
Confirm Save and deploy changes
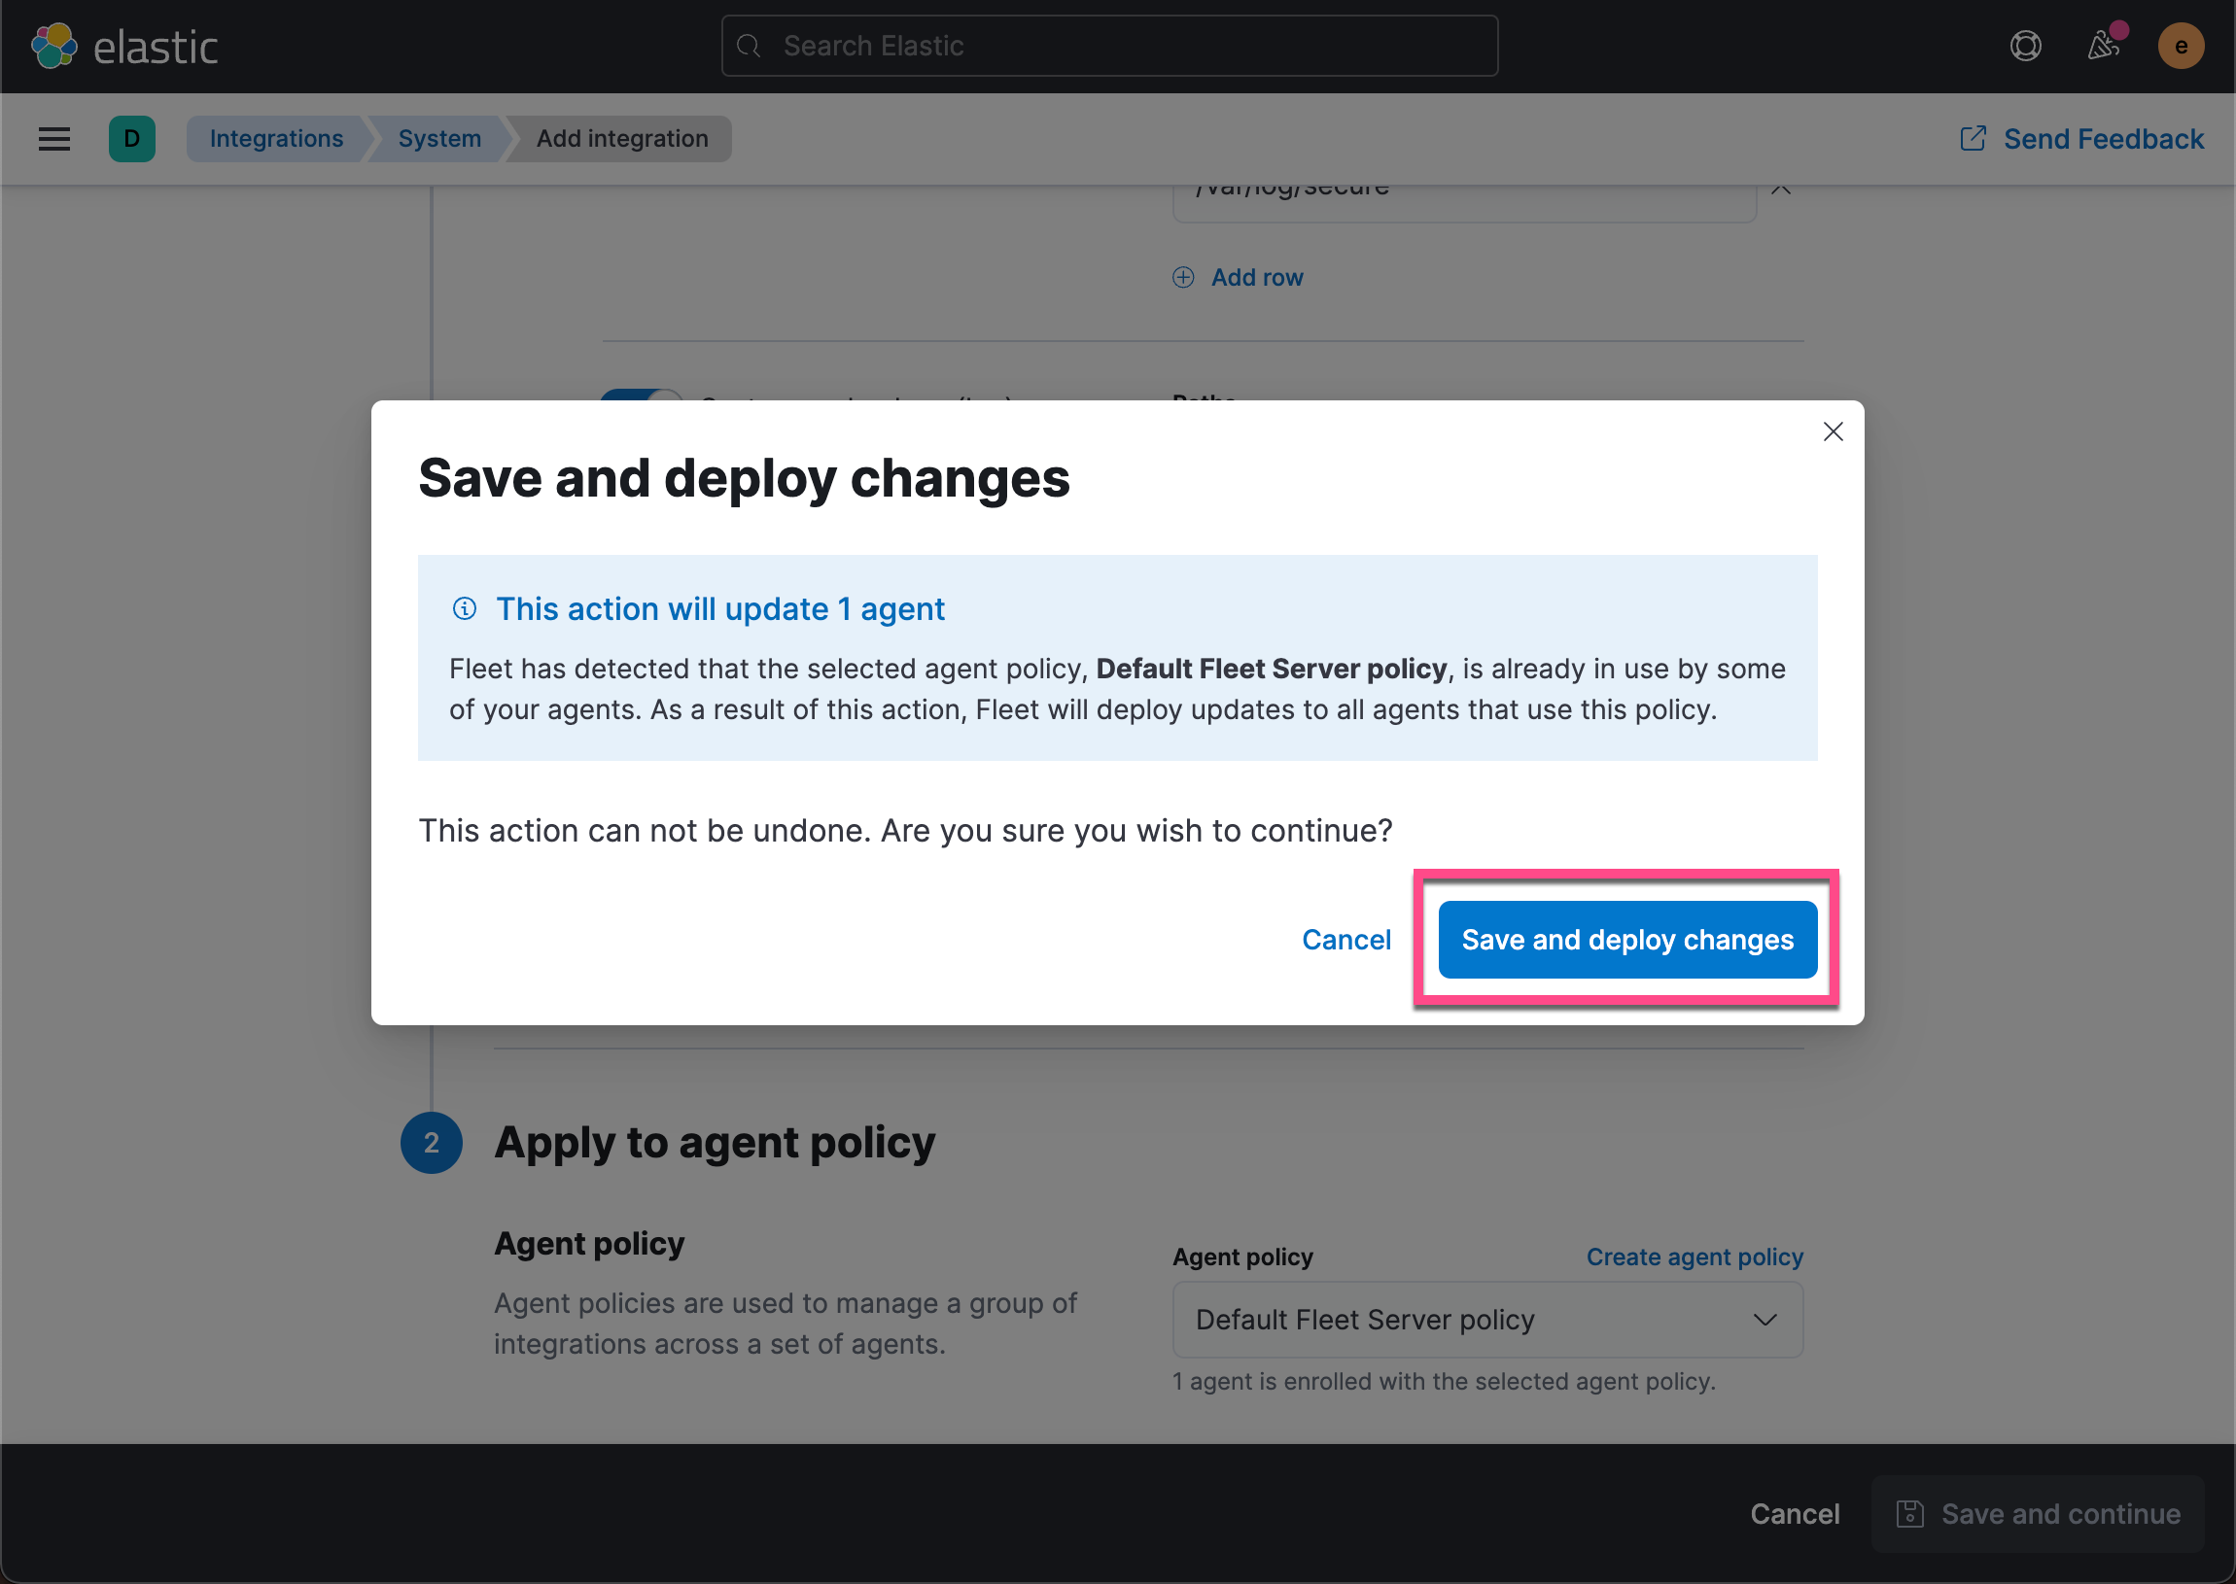pyautogui.click(x=1626, y=940)
